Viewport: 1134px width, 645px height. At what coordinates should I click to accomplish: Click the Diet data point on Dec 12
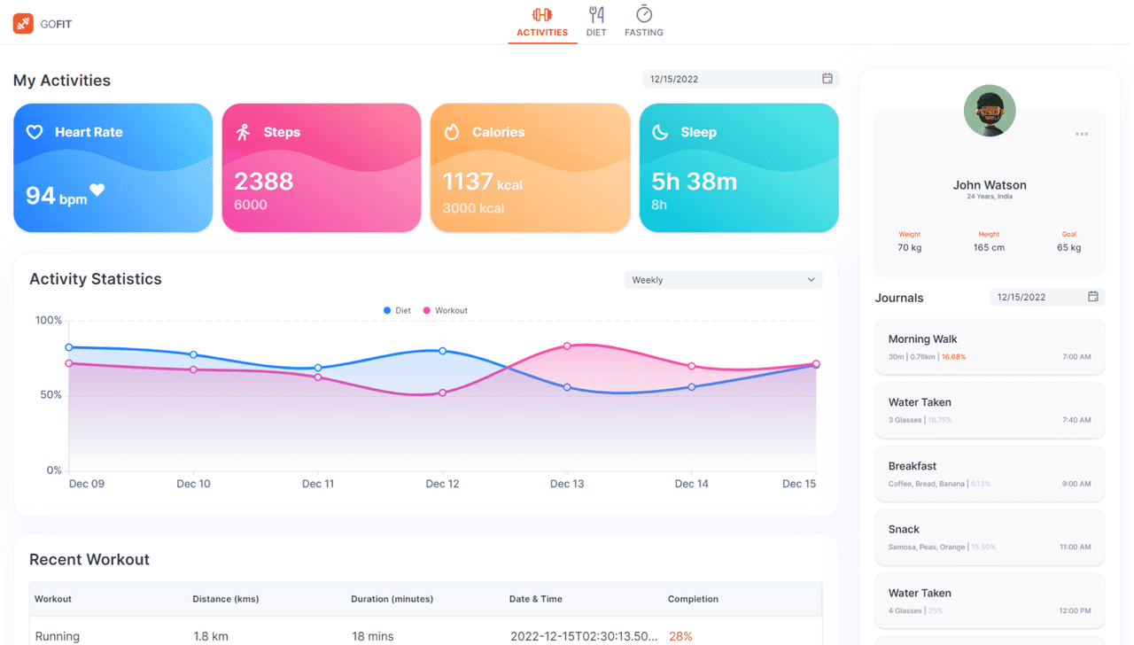click(x=443, y=351)
